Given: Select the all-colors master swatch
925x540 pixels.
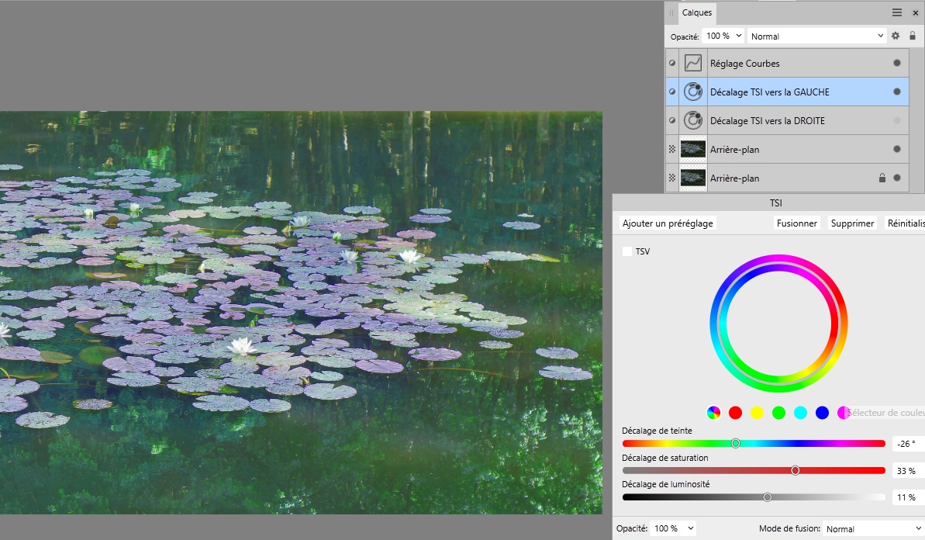Looking at the screenshot, I should (x=714, y=413).
